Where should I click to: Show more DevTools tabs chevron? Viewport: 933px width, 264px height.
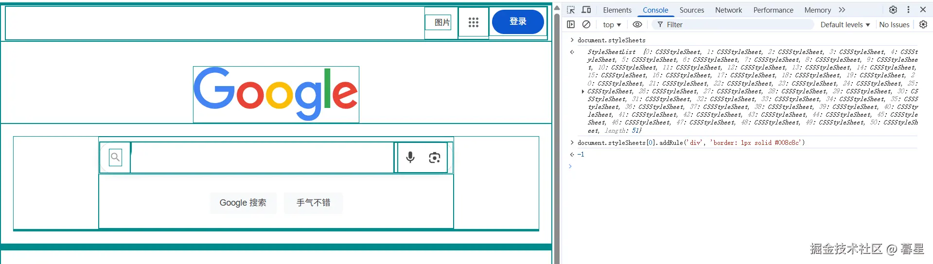point(842,10)
